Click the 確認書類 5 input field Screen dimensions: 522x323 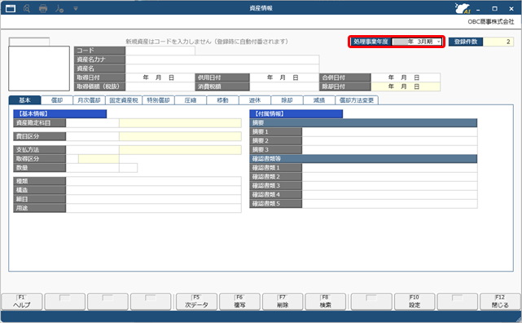[389, 204]
